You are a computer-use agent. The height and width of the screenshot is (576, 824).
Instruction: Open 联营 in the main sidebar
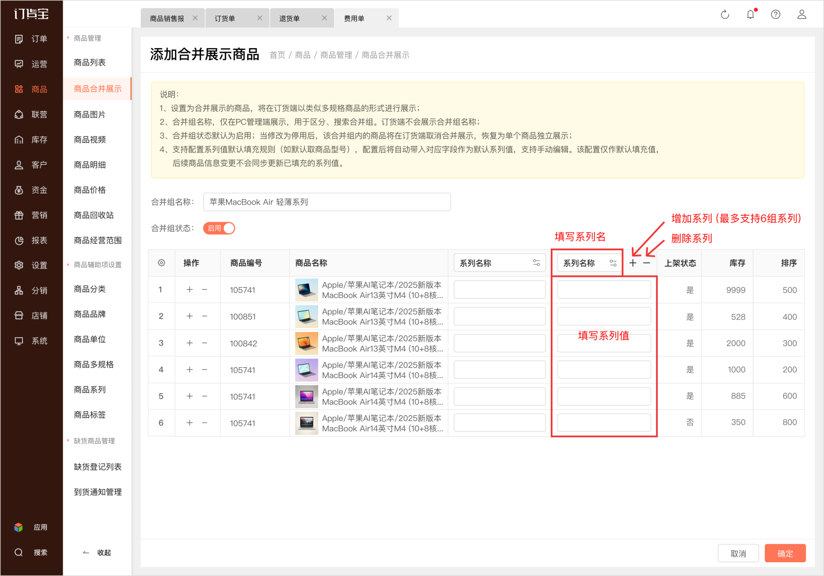31,114
